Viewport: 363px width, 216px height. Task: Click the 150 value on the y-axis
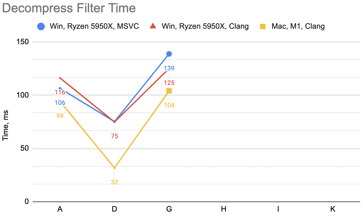(x=22, y=42)
